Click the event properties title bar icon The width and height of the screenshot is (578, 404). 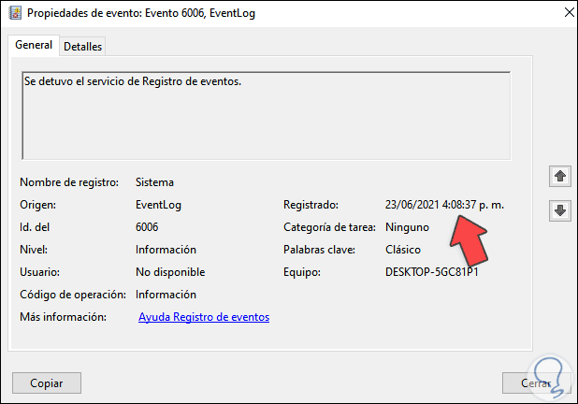click(15, 13)
